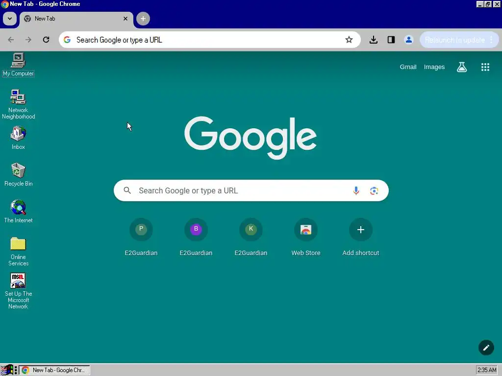Search by image with Lens icon

(374, 191)
